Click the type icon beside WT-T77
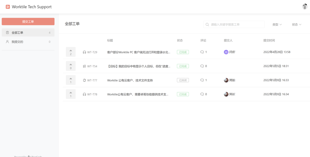 tap(84, 80)
